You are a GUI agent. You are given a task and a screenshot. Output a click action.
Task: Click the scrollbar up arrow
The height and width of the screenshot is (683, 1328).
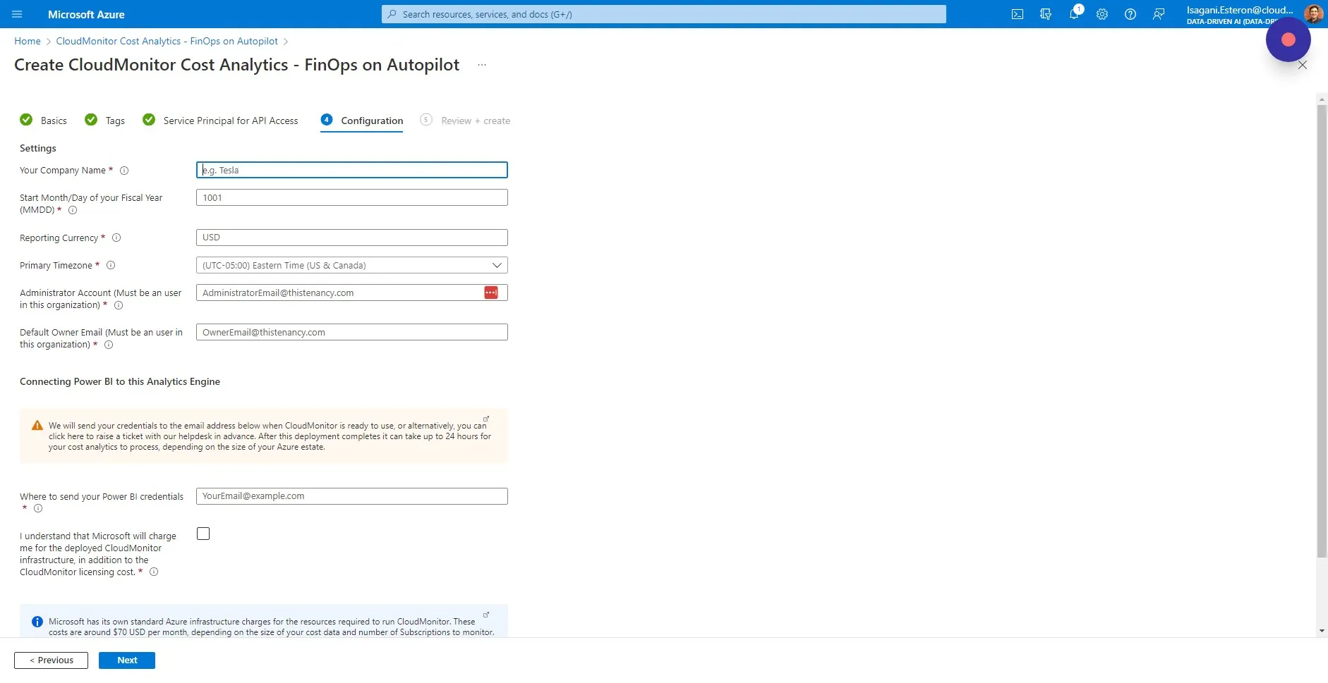[1322, 99]
